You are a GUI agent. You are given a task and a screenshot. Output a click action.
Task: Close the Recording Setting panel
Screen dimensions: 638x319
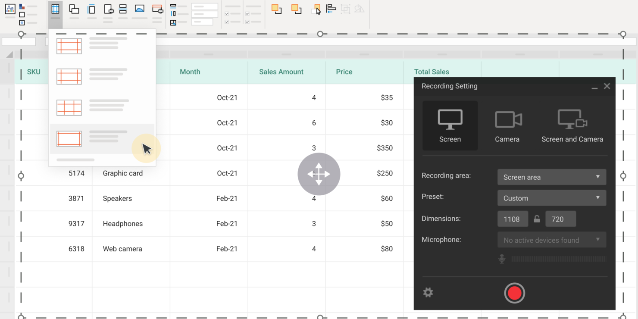[x=607, y=86]
